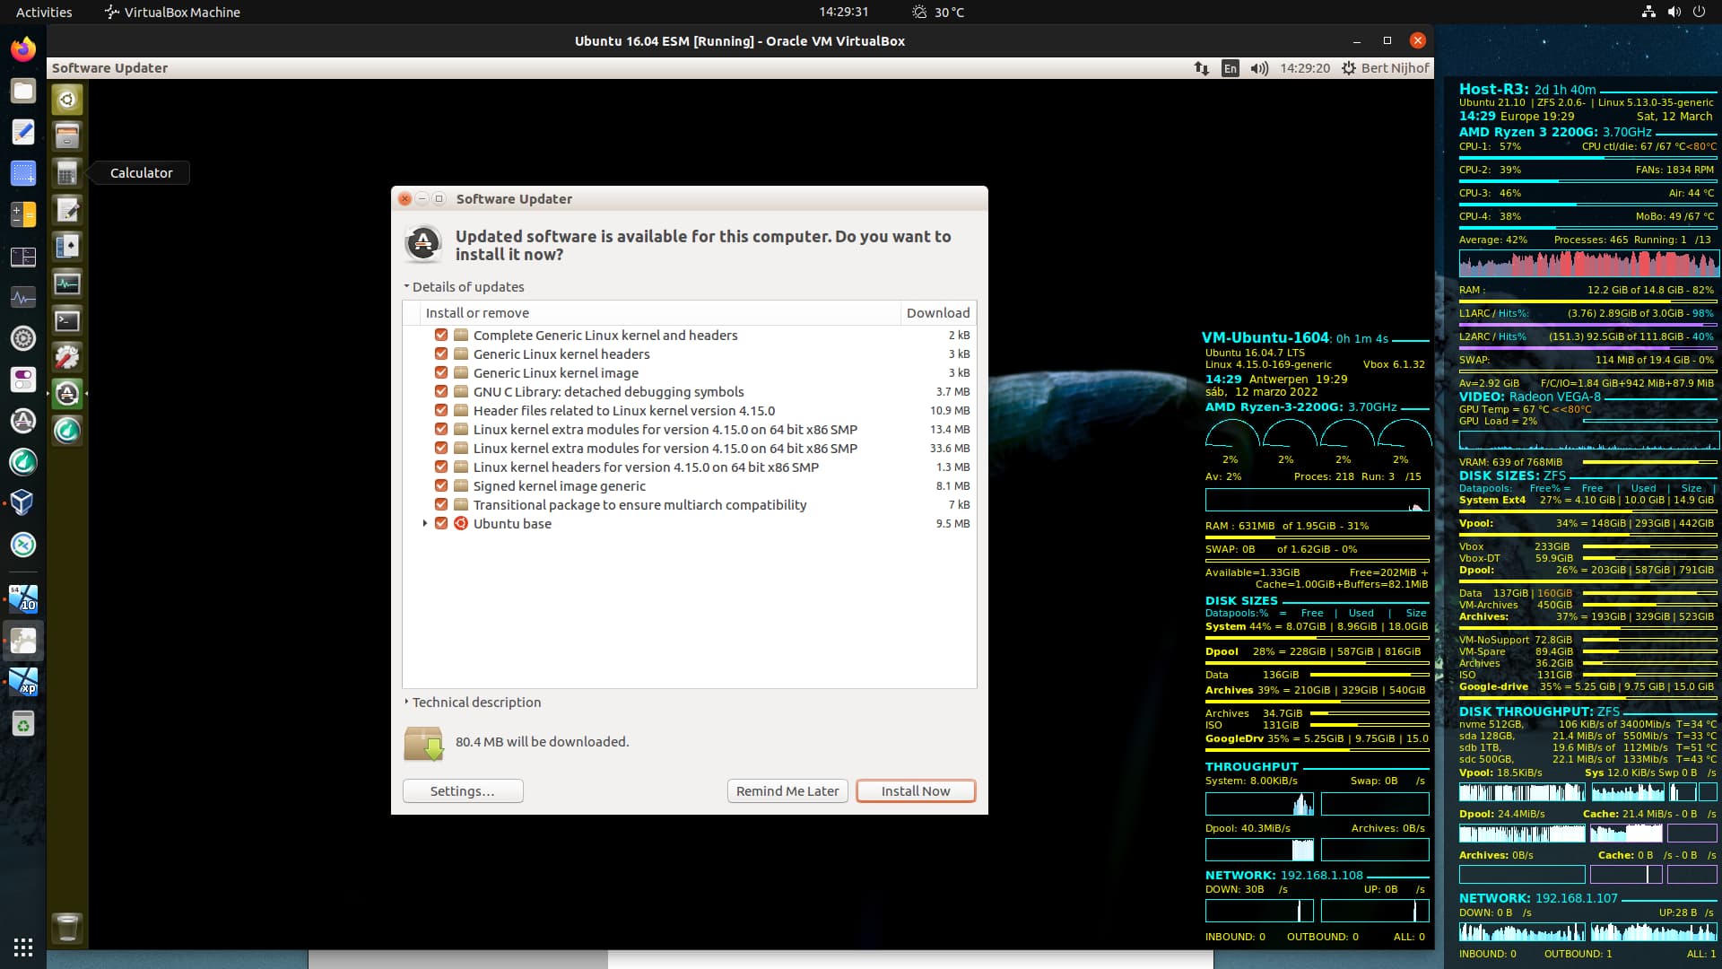
Task: Uncheck Transitional package multiarch compatibility checkbox
Action: tap(440, 504)
